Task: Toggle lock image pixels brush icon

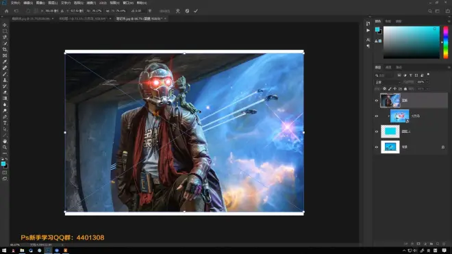Action: 390,89
